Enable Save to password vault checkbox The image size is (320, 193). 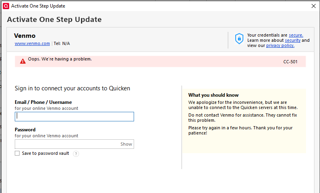click(17, 153)
